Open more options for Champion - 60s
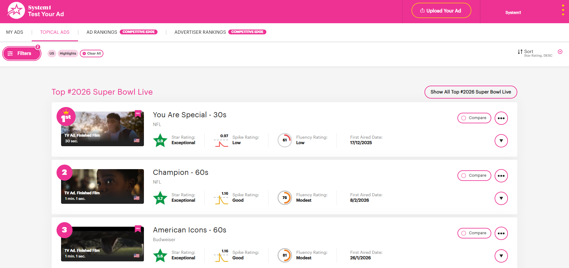The width and height of the screenshot is (569, 268). coord(501,176)
